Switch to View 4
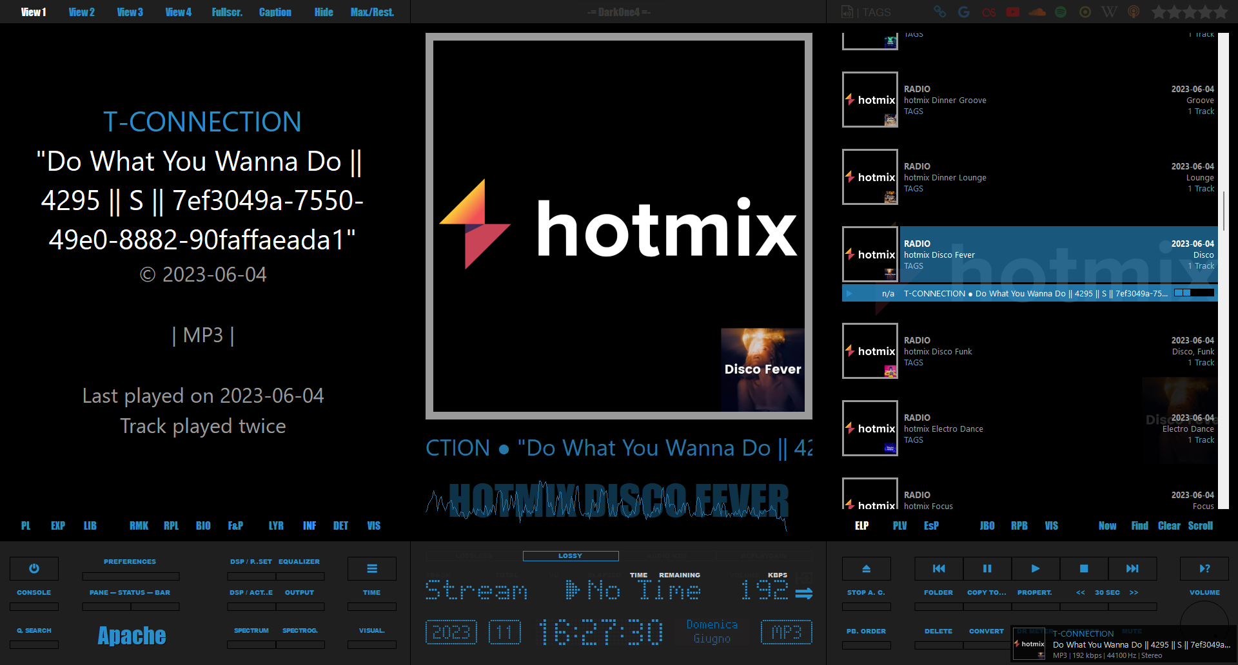 (x=179, y=12)
